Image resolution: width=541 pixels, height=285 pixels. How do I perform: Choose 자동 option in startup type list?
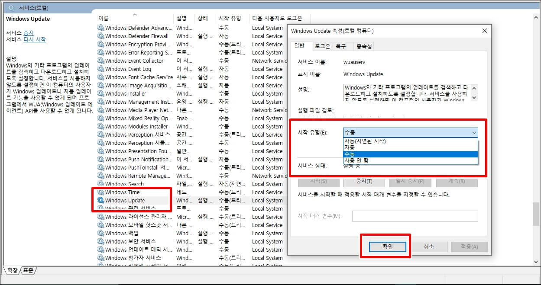tap(410, 147)
